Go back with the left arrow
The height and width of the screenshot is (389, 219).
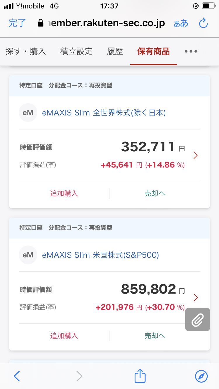pyautogui.click(x=17, y=376)
